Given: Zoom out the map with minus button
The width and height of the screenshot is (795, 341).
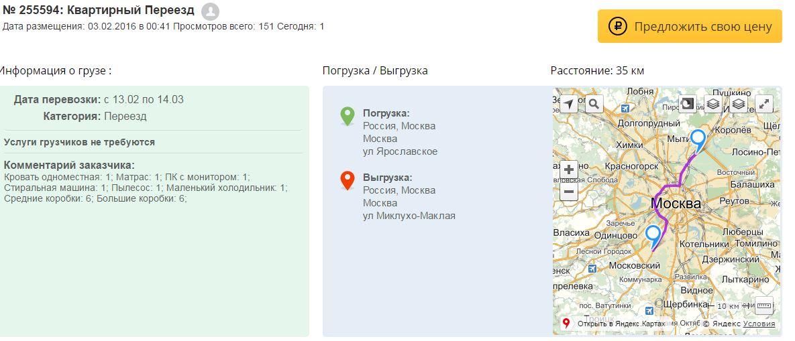Looking at the screenshot, I should tap(568, 192).
